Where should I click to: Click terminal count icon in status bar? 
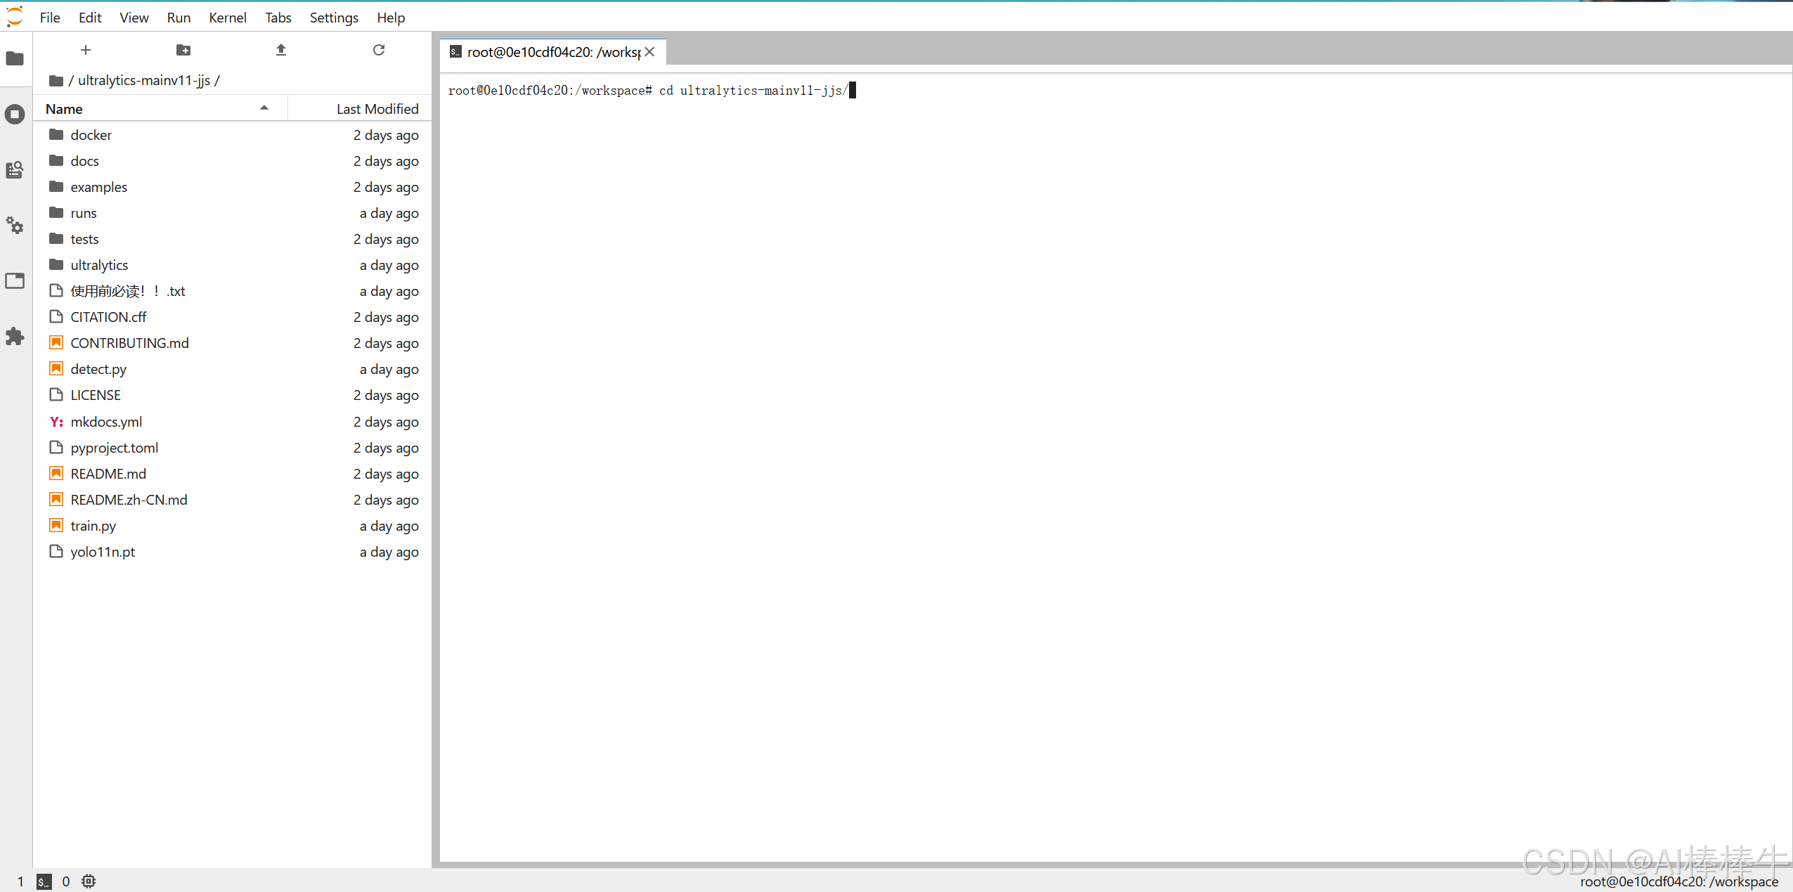point(44,881)
